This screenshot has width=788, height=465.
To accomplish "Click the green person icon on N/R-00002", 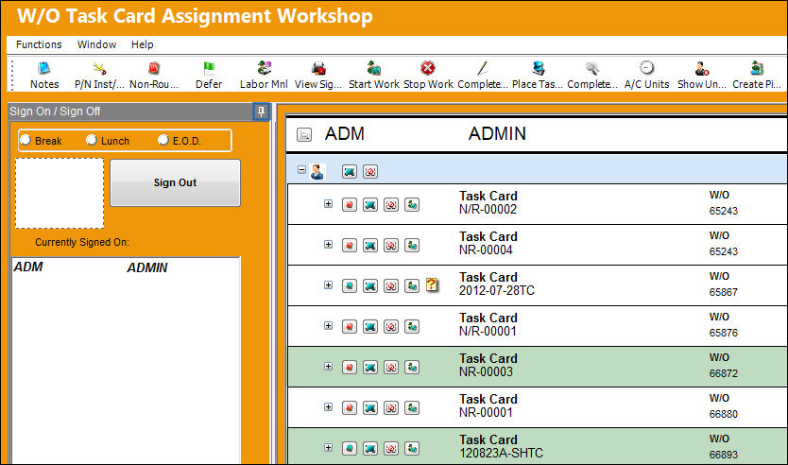I will coord(412,204).
